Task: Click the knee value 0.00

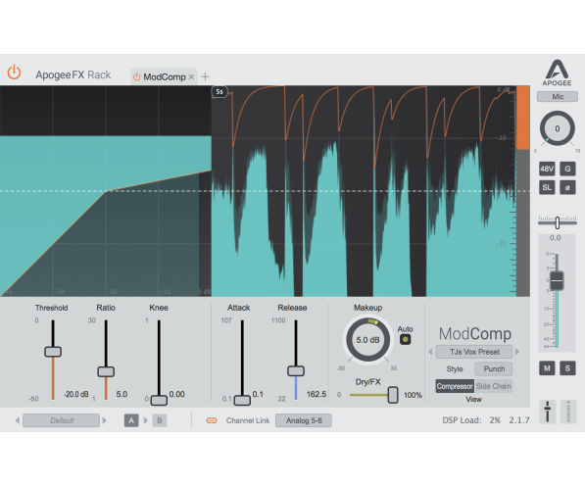Action: [x=176, y=395]
